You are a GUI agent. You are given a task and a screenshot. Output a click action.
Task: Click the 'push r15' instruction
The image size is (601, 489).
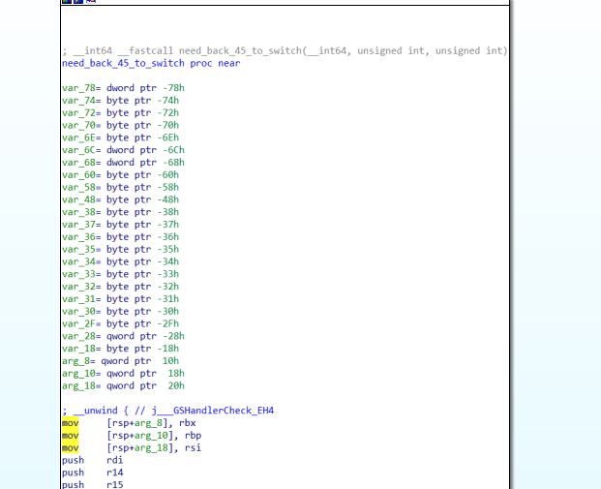point(92,484)
